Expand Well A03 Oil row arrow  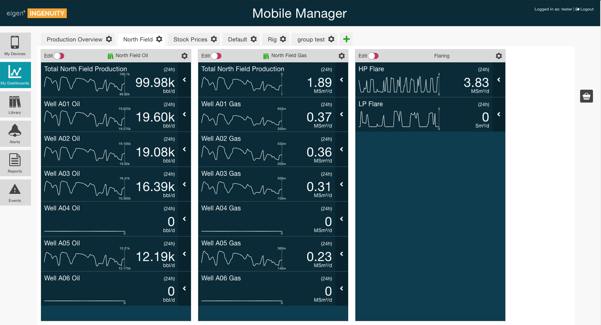click(x=185, y=184)
